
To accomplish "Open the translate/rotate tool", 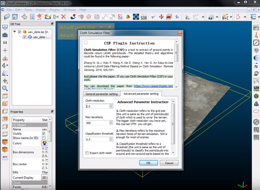I will click(x=161, y=17).
